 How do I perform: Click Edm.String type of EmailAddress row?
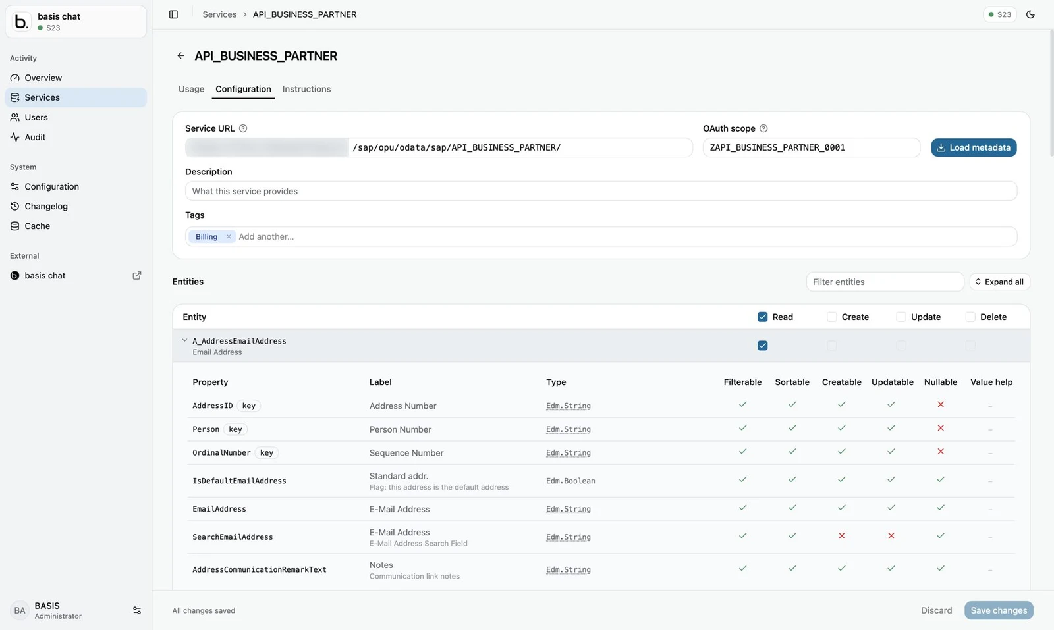tap(568, 509)
